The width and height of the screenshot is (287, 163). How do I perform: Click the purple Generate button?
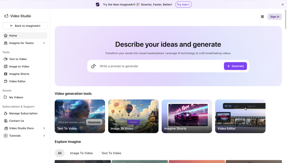click(x=235, y=66)
